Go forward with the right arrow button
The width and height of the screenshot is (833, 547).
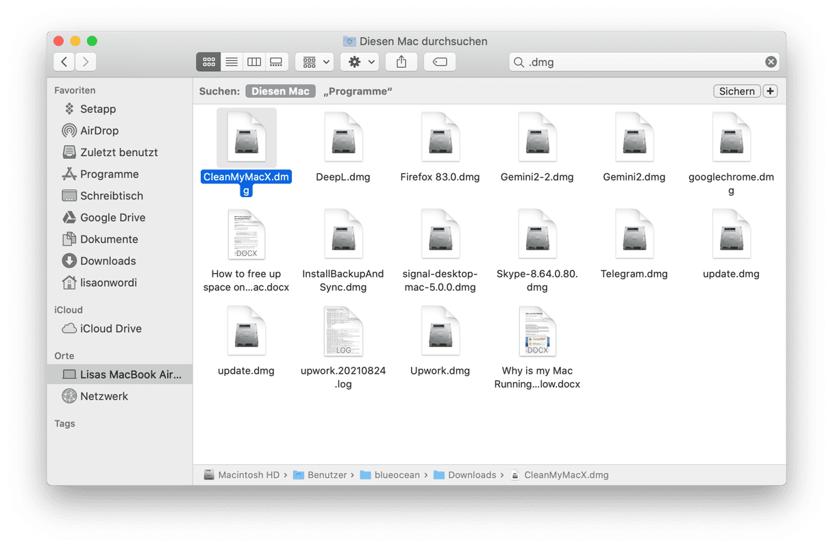coord(86,62)
